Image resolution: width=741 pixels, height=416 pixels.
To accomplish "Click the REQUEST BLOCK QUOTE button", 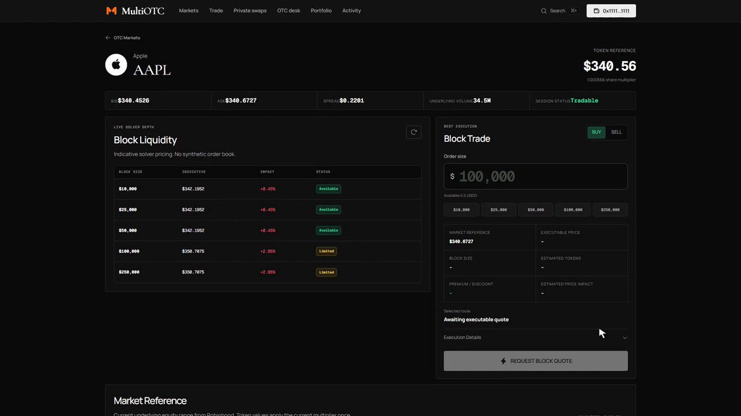I will (536, 361).
